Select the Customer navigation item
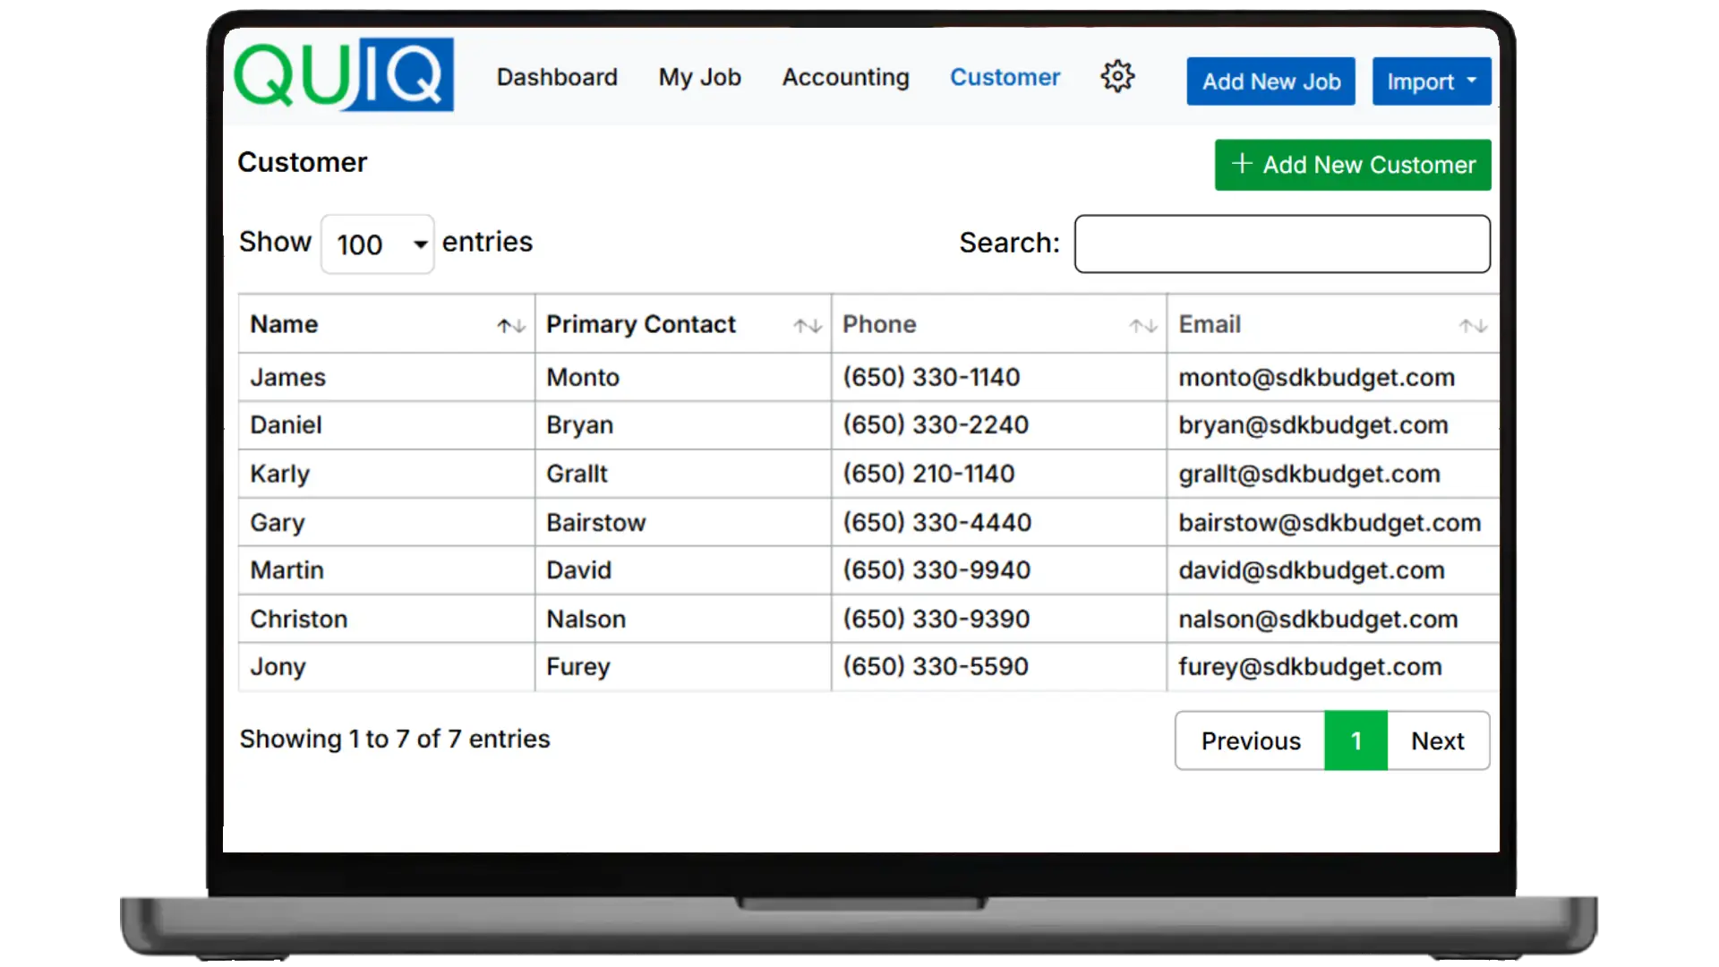This screenshot has height=967, width=1719. (1005, 78)
